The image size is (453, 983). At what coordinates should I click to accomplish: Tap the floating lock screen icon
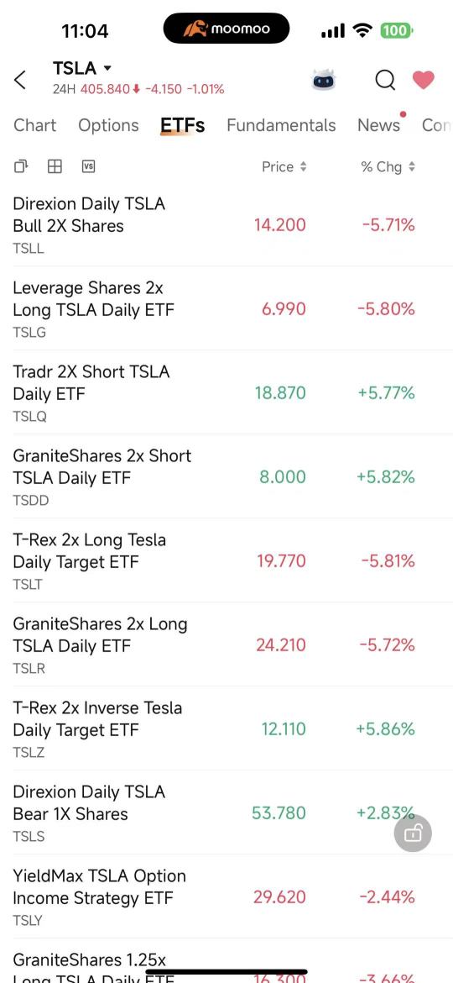click(413, 833)
